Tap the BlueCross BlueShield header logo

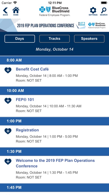coord(54,11)
